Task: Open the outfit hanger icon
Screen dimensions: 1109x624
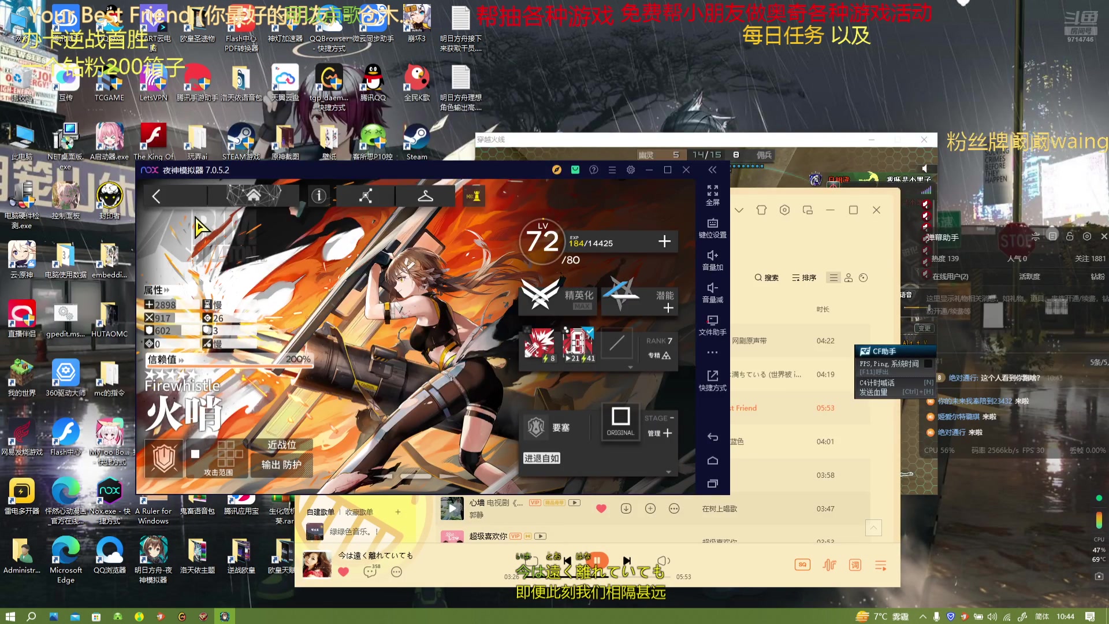Action: tap(426, 196)
